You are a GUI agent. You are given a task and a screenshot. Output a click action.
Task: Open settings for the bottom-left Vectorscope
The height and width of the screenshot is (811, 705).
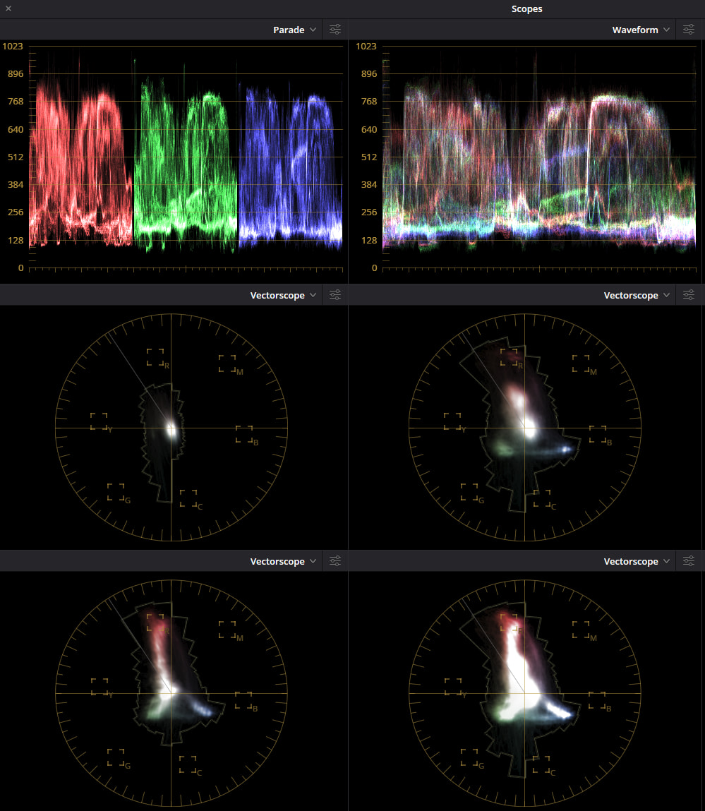coord(335,561)
